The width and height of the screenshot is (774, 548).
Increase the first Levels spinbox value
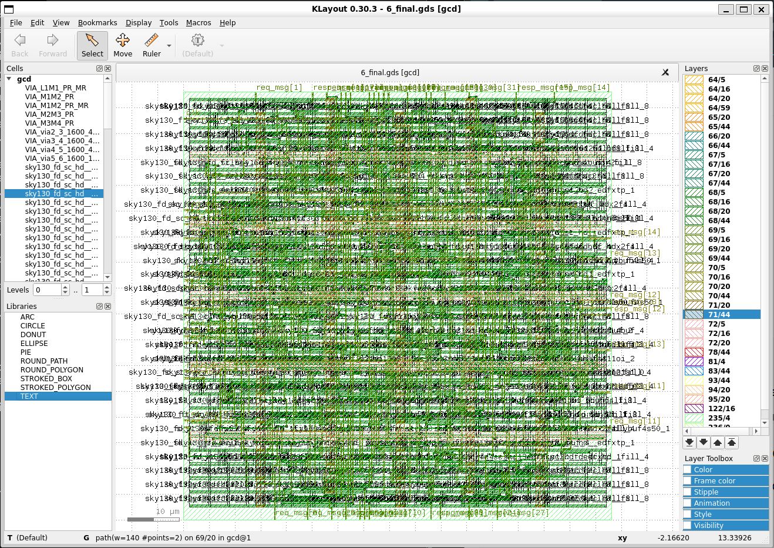[65, 287]
